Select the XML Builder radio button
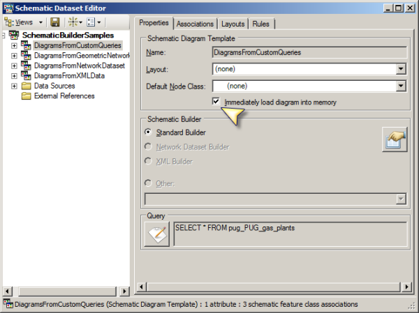 tap(148, 161)
